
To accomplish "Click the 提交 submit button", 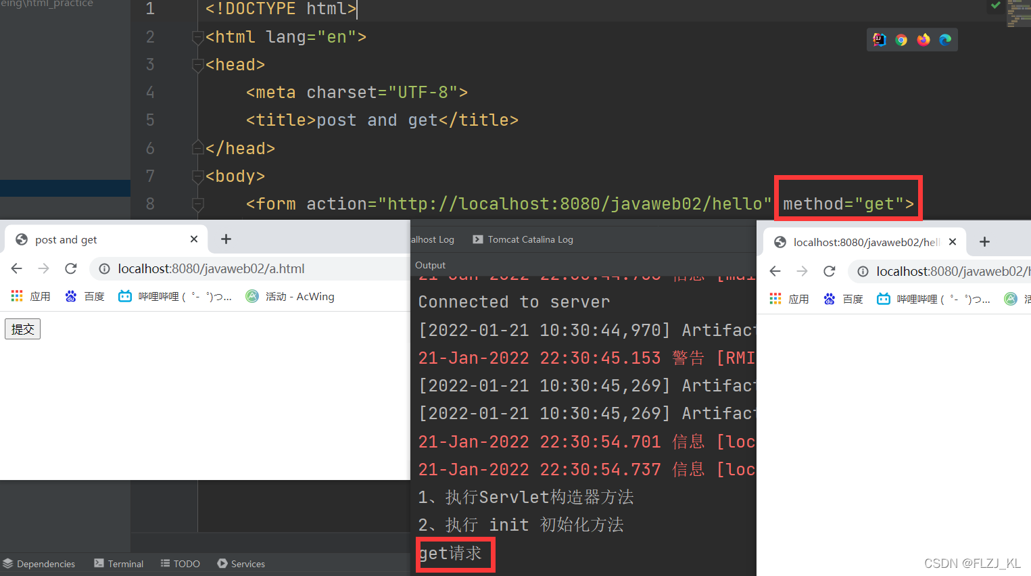I will click(23, 329).
